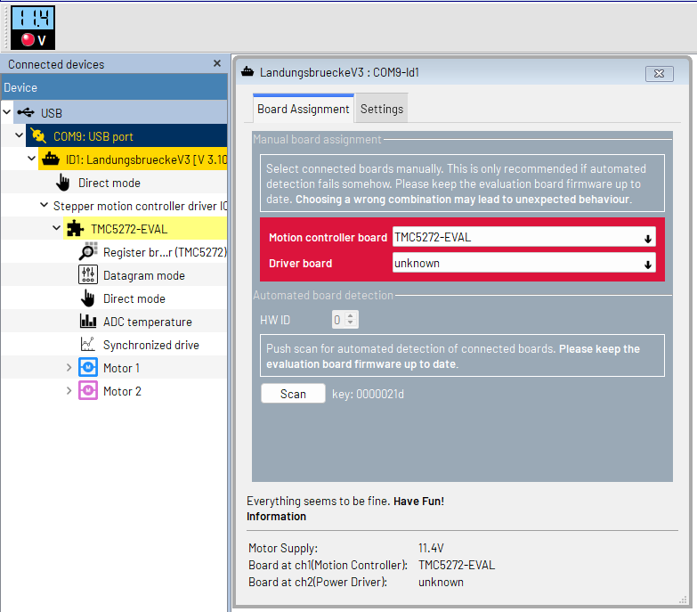
Task: Collapse the ID1: LandungsbrueckeV3 node
Action: (x=31, y=159)
